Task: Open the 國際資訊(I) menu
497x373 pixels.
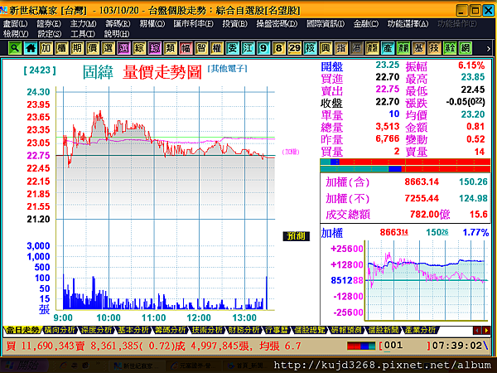Action: click(326, 24)
